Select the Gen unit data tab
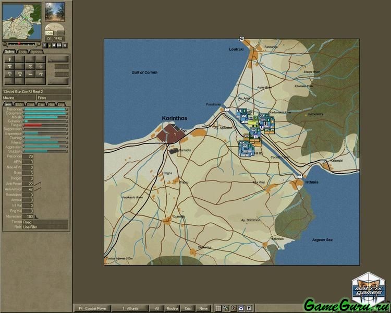Image resolution: width=391 pixels, height=313 pixels. pyautogui.click(x=8, y=104)
